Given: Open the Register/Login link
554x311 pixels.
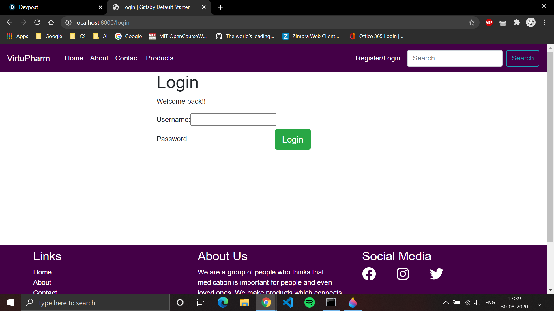Looking at the screenshot, I should point(378,58).
